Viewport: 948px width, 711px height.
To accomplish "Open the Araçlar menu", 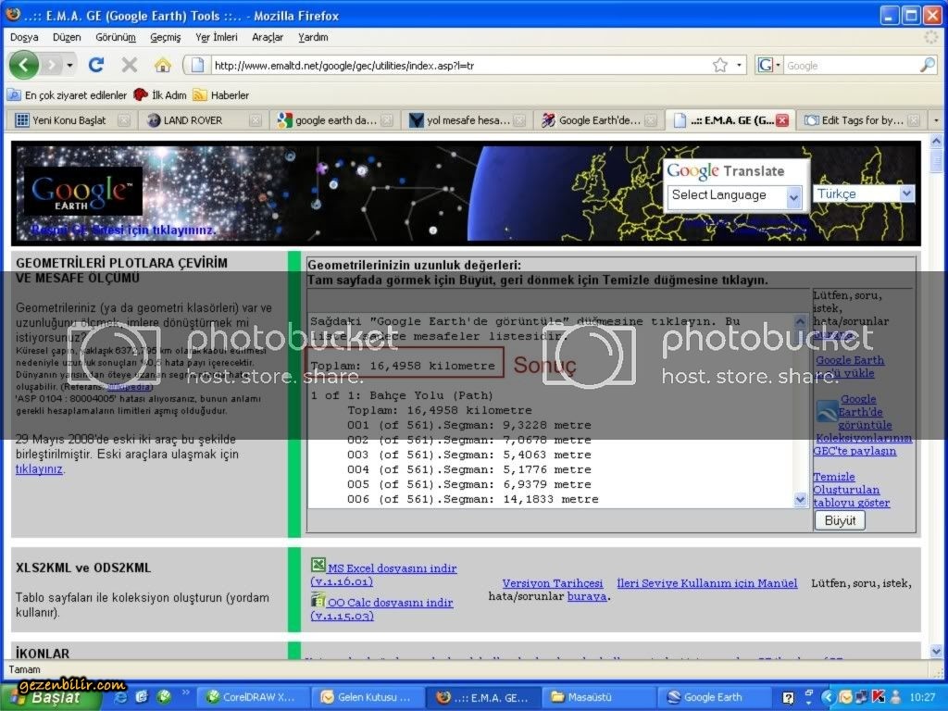I will 268,37.
